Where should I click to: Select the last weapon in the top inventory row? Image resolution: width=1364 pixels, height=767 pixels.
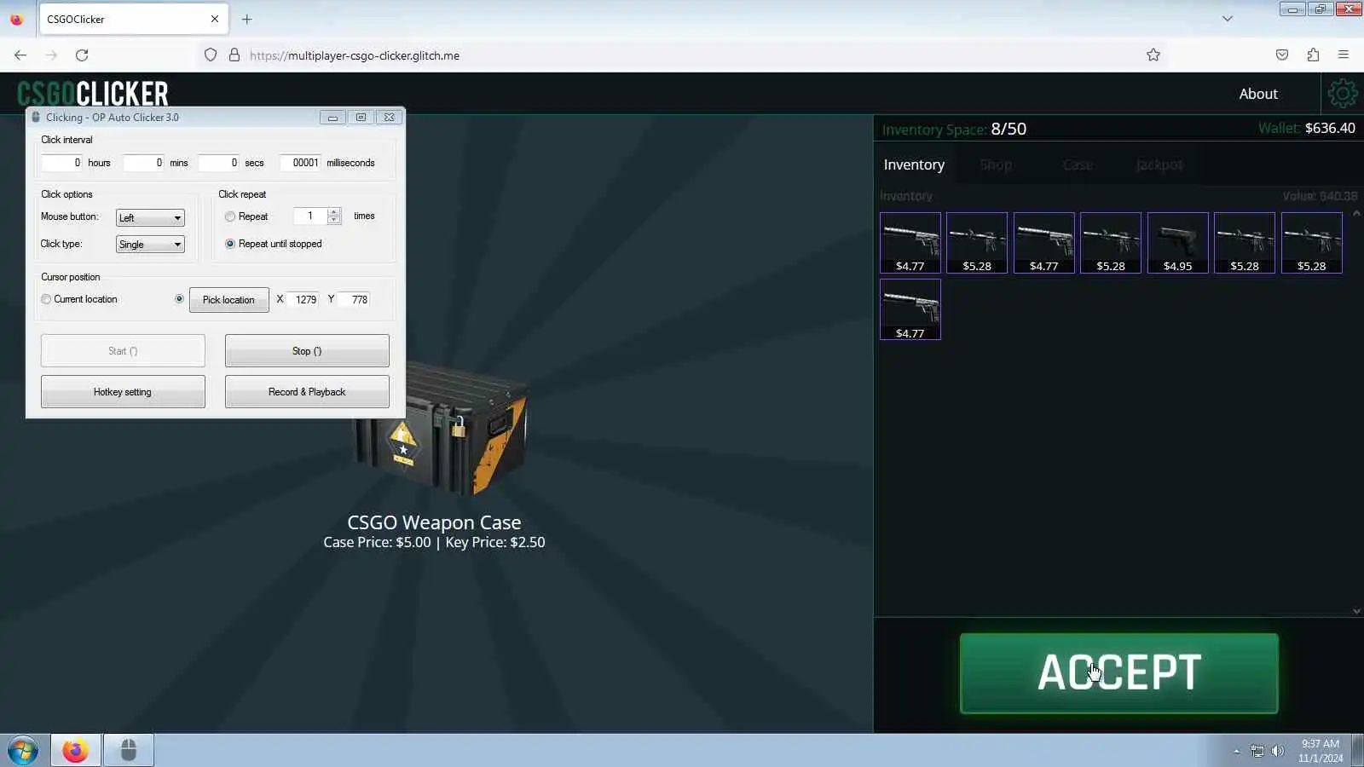tap(1311, 243)
